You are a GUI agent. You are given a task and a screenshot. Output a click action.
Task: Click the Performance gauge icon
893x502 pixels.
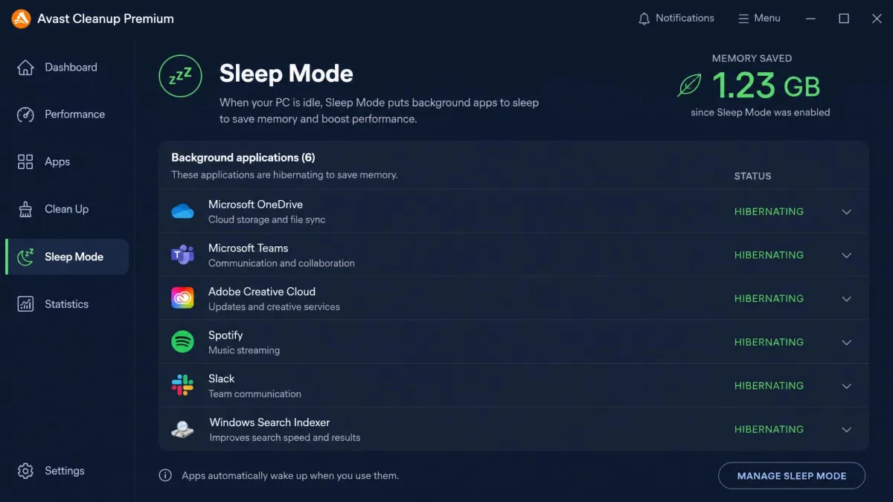25,115
